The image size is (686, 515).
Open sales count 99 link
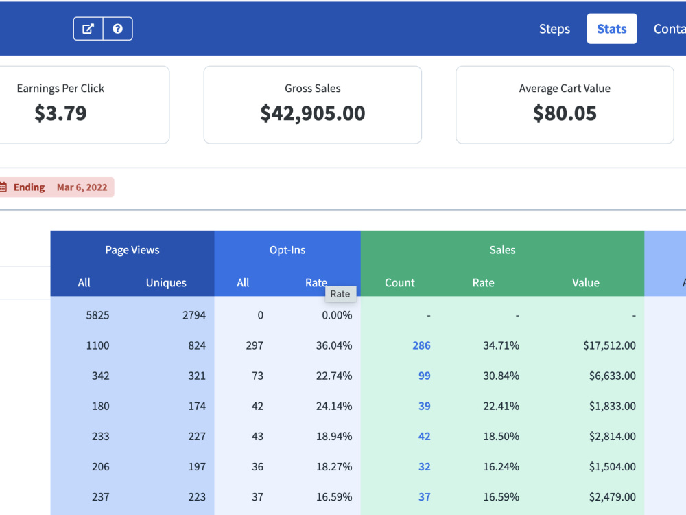[425, 376]
